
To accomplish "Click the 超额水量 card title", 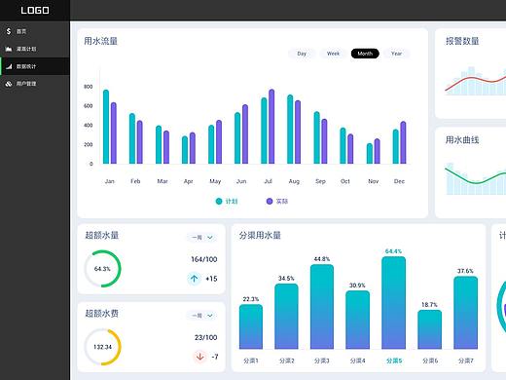I will click(102, 235).
